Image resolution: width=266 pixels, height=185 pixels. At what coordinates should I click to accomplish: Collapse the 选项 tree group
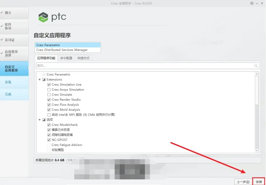[40, 120]
